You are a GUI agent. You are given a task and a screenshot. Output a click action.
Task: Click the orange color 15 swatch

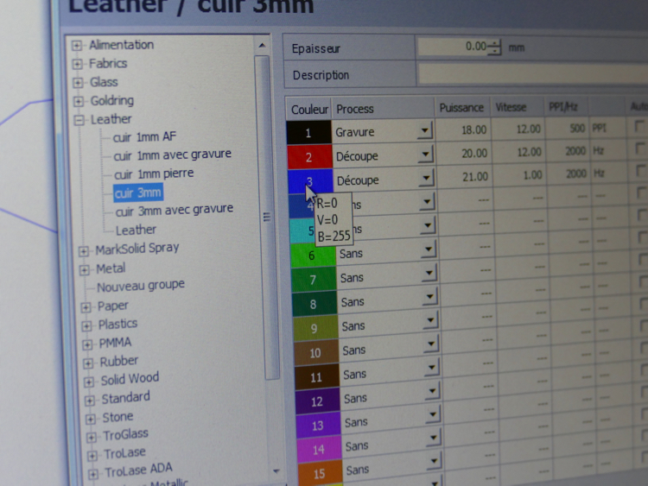coord(321,472)
